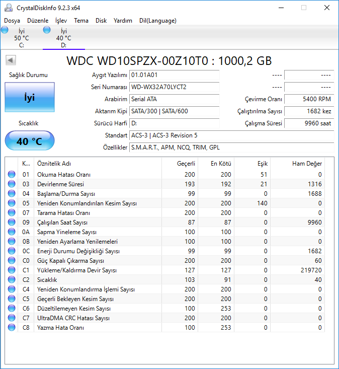Screen dimensions: 339x369
Task: Open the Dil(Language) menu
Action: [x=158, y=21]
